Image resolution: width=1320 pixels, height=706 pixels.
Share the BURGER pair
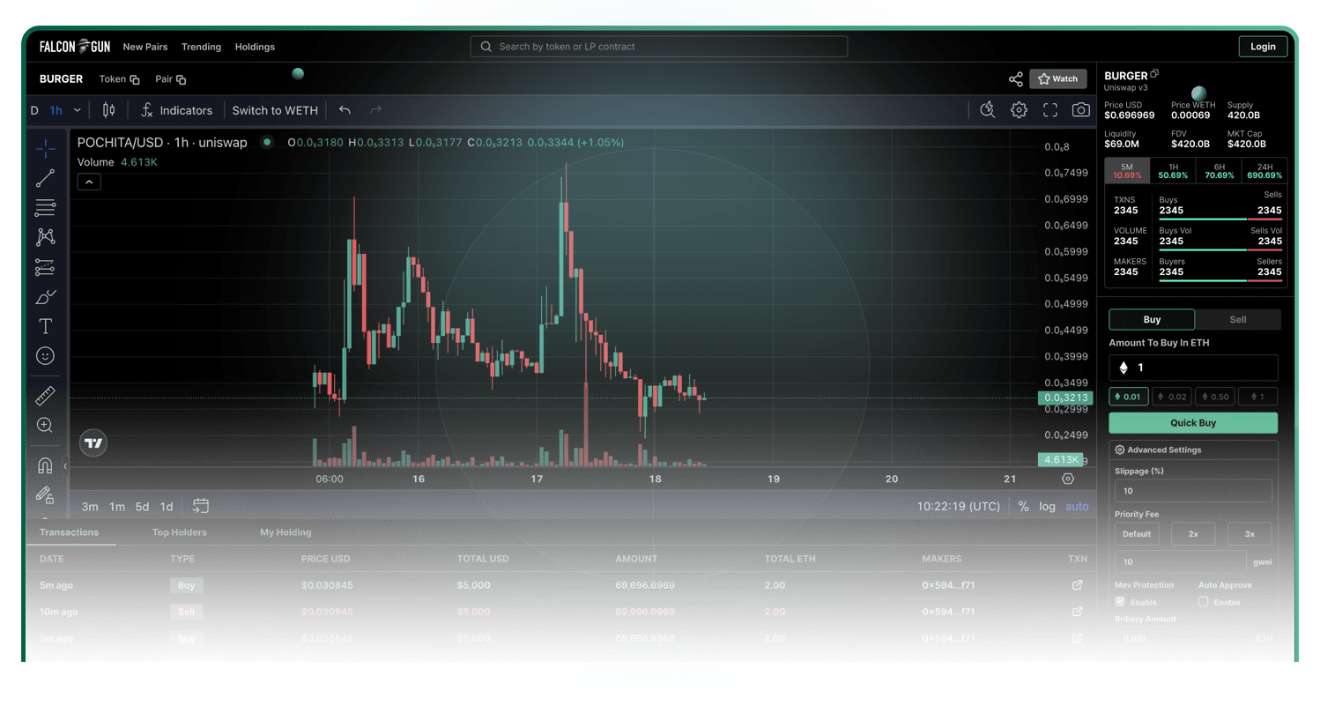point(1015,79)
